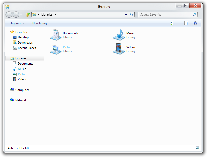Open the Help question mark icon

pyautogui.click(x=195, y=23)
